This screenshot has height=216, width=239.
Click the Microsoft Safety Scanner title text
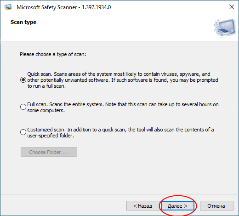[47, 7]
